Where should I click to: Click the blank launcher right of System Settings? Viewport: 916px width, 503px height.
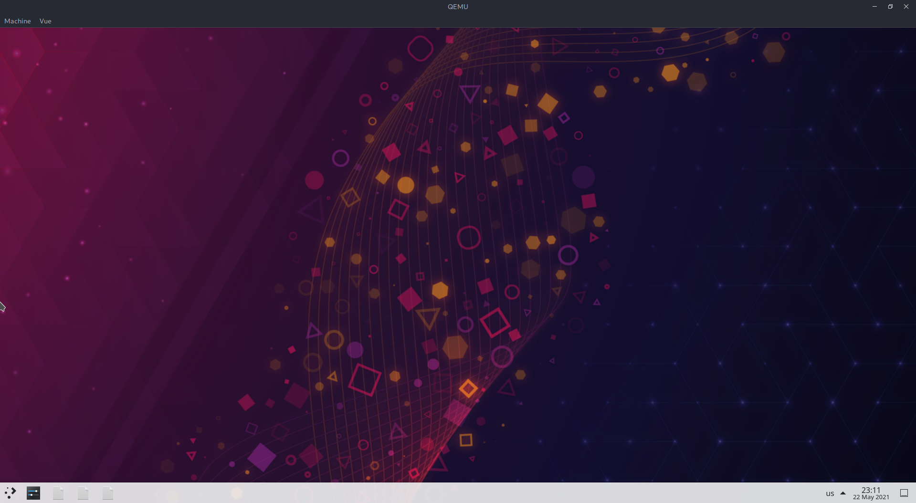click(x=58, y=493)
